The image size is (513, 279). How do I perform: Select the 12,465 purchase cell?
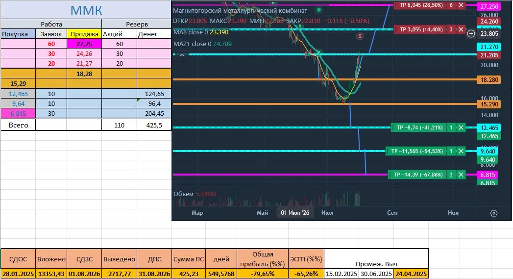tap(18, 94)
